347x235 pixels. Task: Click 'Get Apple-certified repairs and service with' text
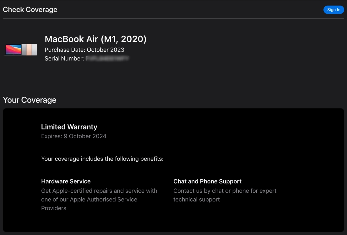tap(99, 191)
